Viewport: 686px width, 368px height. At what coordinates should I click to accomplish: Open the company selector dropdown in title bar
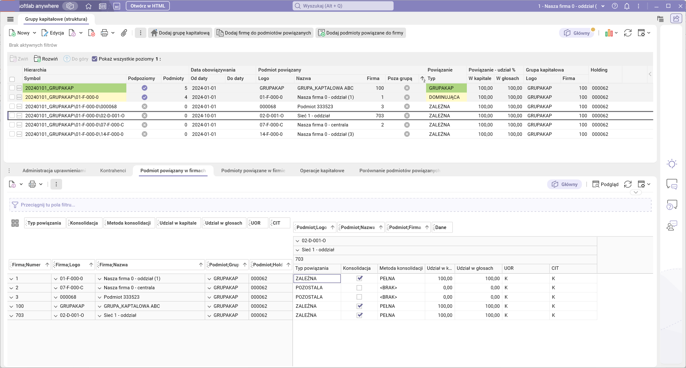click(603, 6)
